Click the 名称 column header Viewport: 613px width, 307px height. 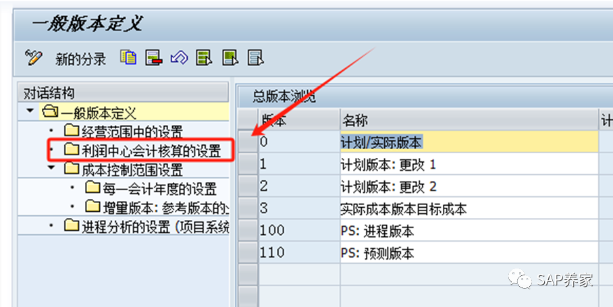469,120
